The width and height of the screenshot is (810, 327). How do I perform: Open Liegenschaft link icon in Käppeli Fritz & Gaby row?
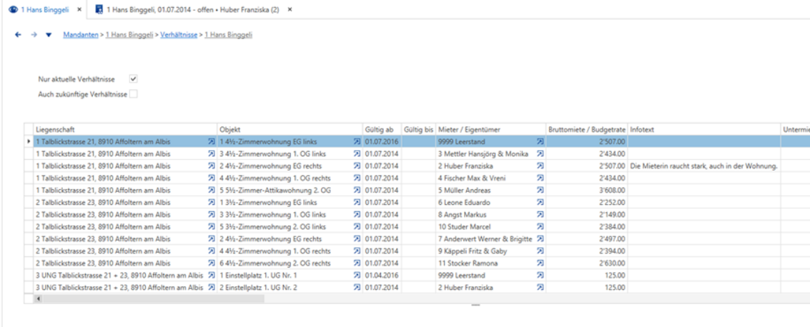click(x=212, y=251)
